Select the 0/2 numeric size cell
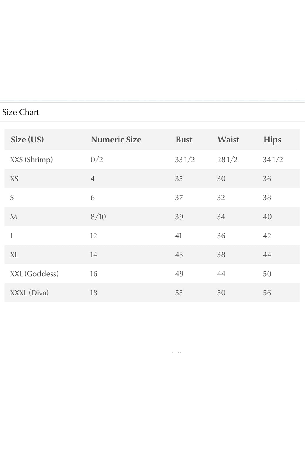 [x=97, y=160]
